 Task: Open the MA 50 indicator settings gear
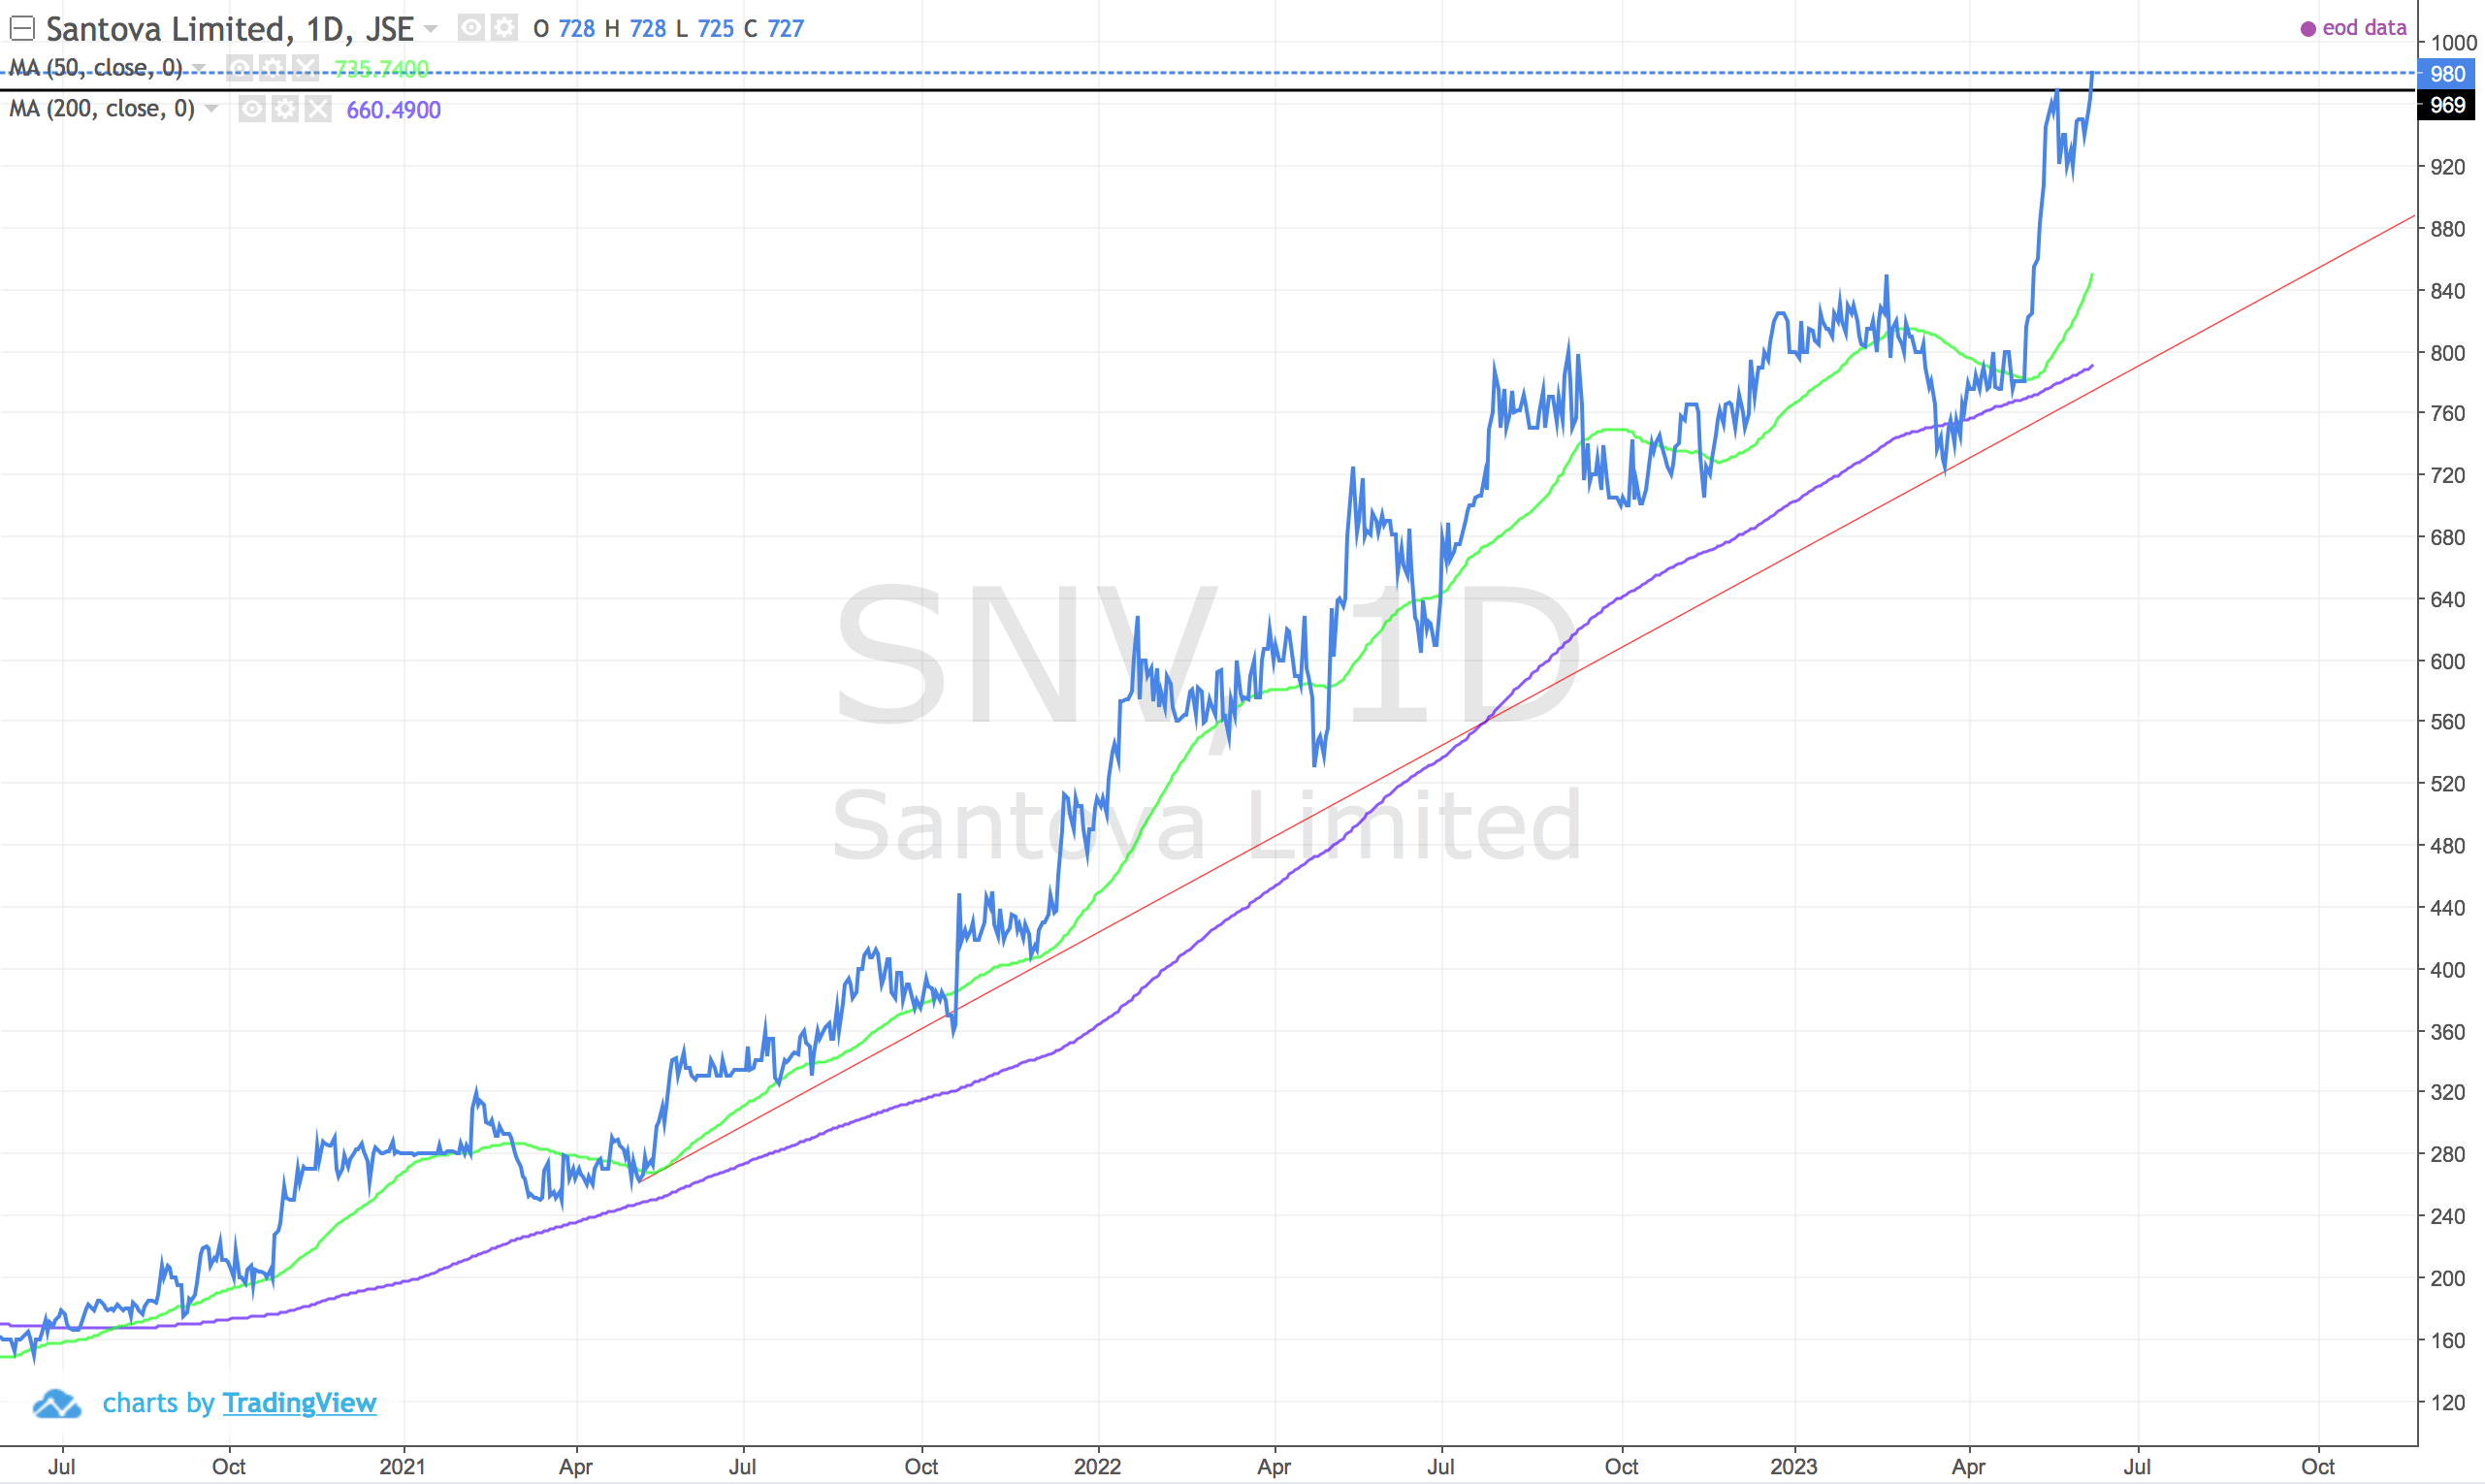(x=273, y=68)
